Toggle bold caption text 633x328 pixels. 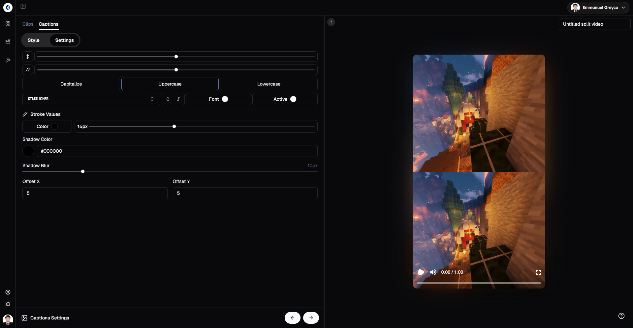click(x=168, y=99)
